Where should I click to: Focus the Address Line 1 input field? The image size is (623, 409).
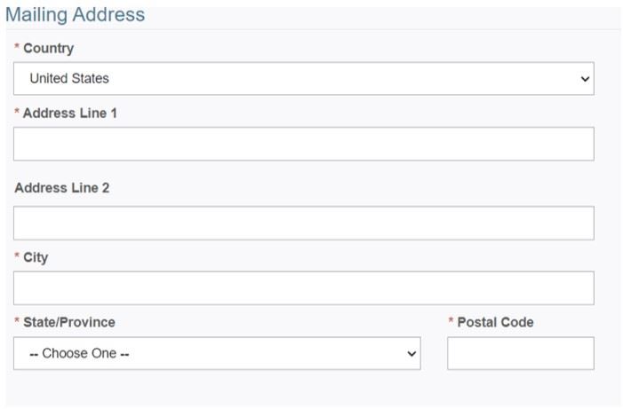(303, 144)
